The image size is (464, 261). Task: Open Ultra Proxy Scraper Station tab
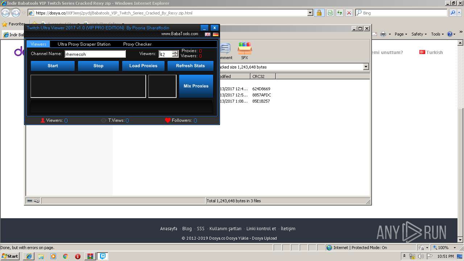84,44
